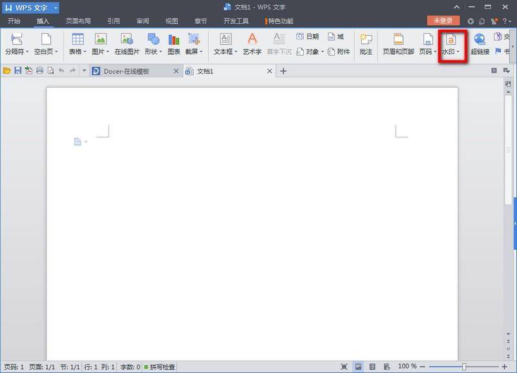517x373 pixels.
Task: Switch to the Page Layout (页面布局) tab
Action: click(x=78, y=21)
